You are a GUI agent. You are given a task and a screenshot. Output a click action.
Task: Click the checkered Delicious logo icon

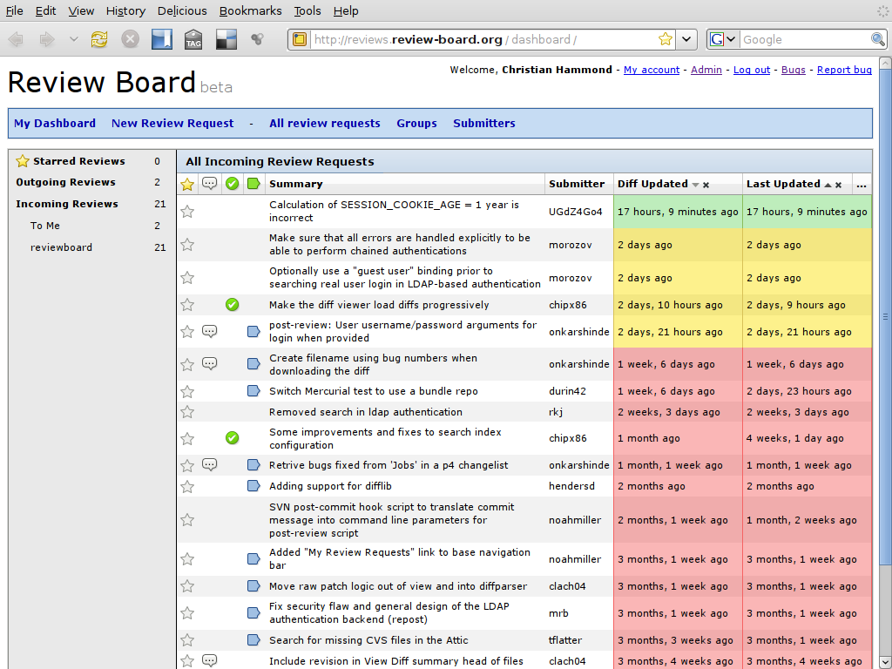pyautogui.click(x=225, y=39)
